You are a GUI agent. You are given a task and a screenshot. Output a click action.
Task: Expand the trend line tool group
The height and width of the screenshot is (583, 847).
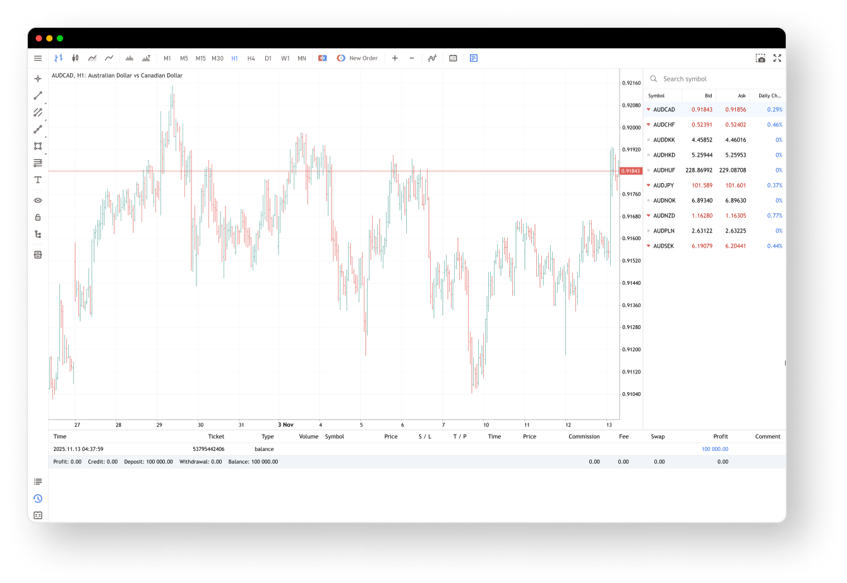38,96
